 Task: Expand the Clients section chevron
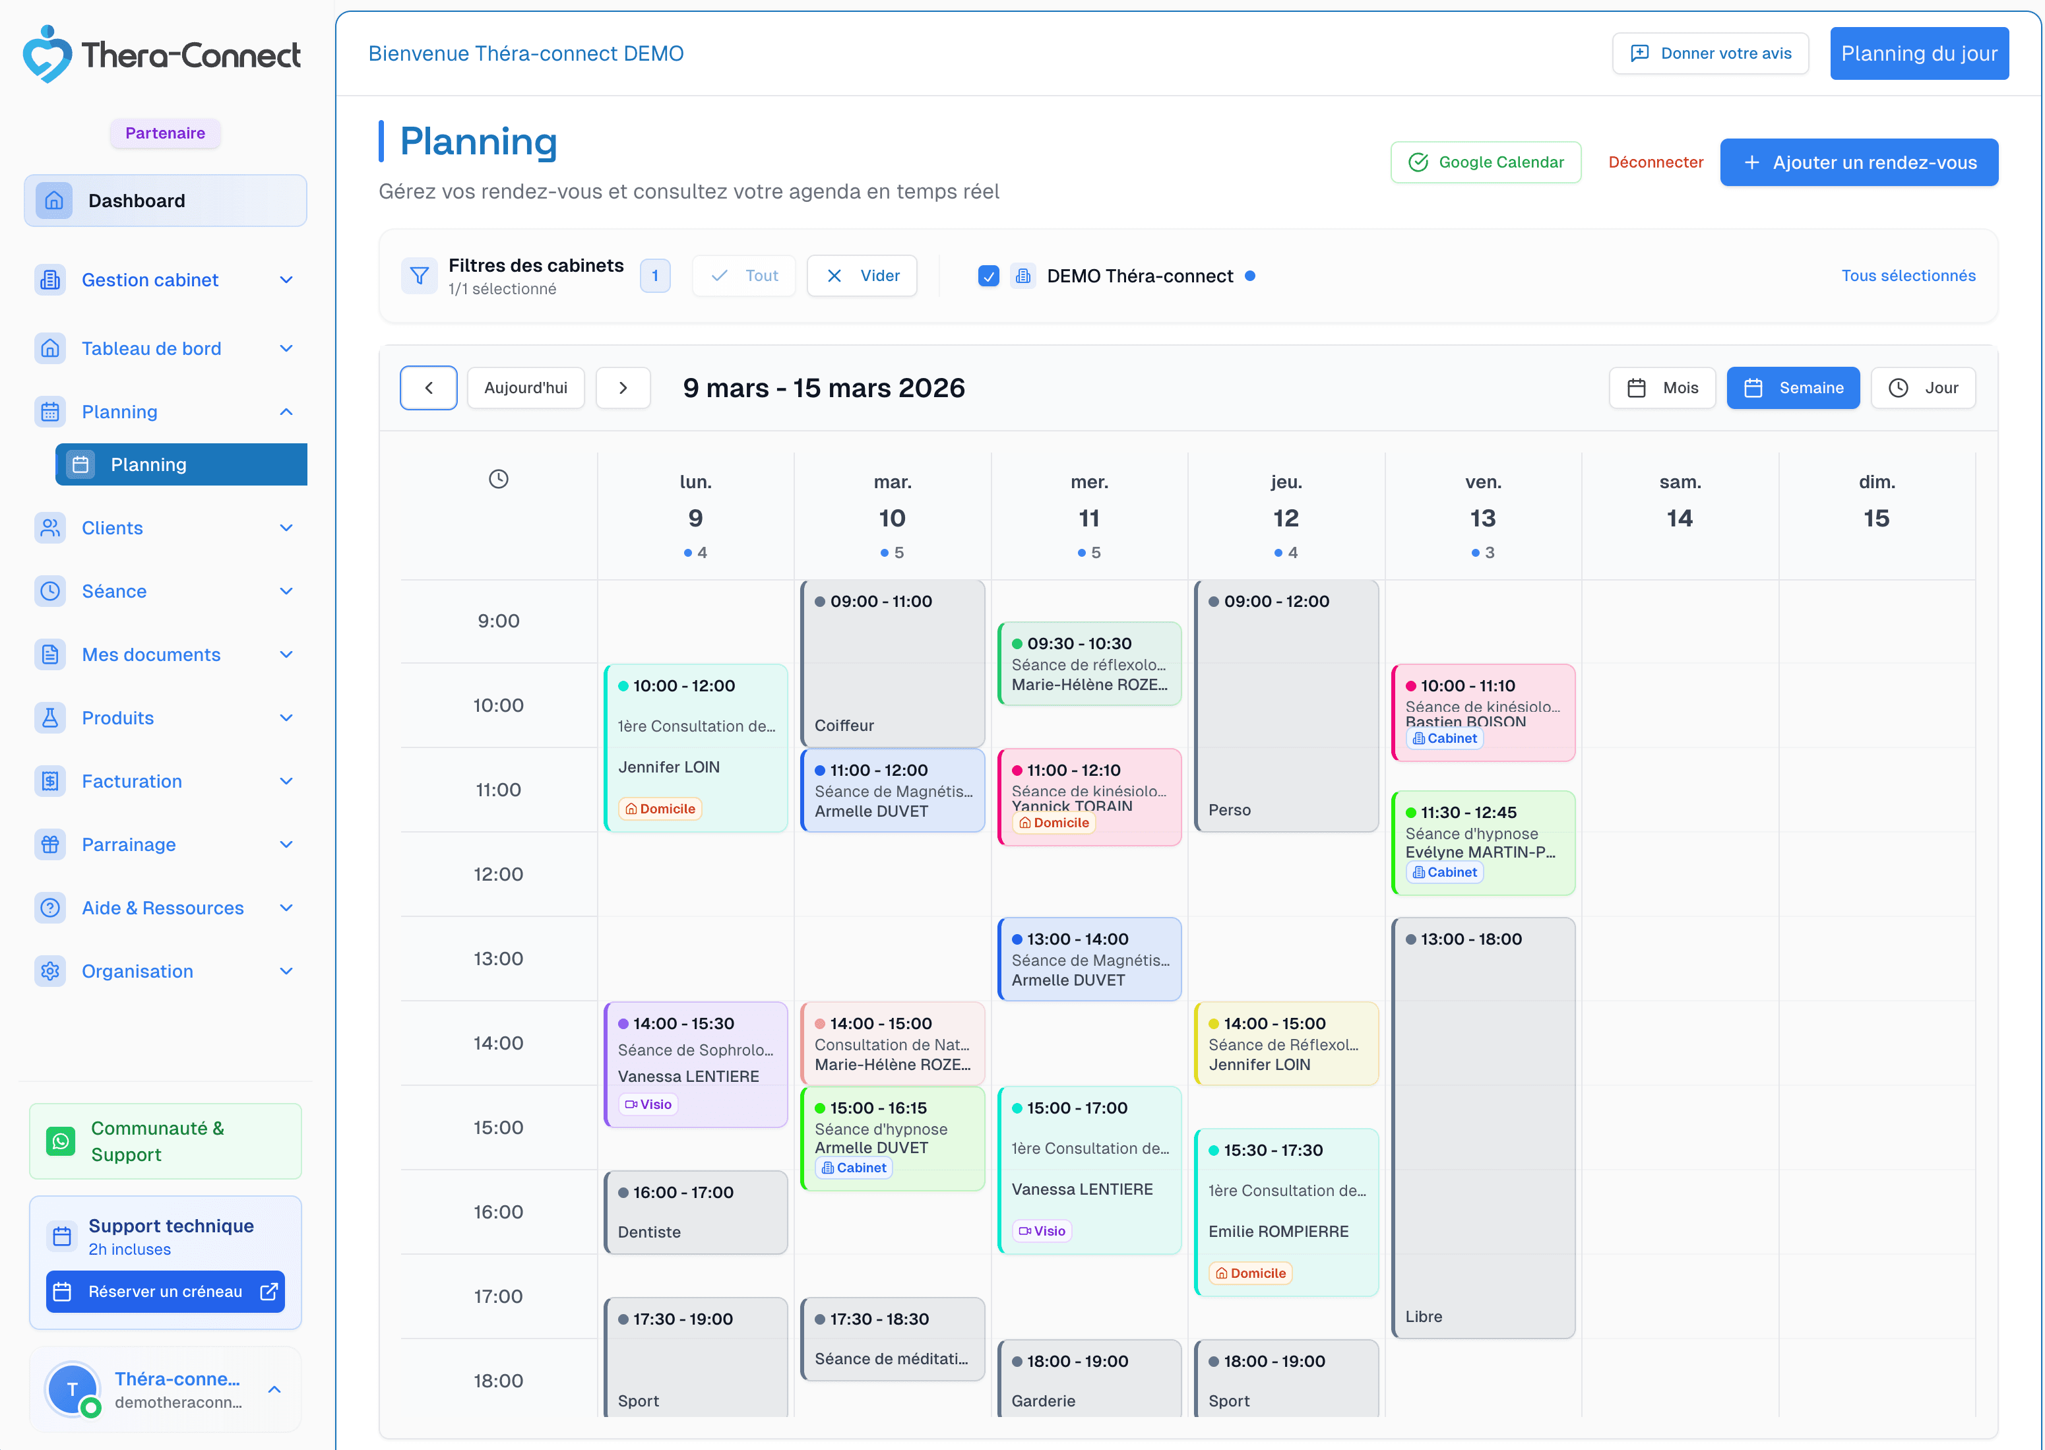pos(286,528)
